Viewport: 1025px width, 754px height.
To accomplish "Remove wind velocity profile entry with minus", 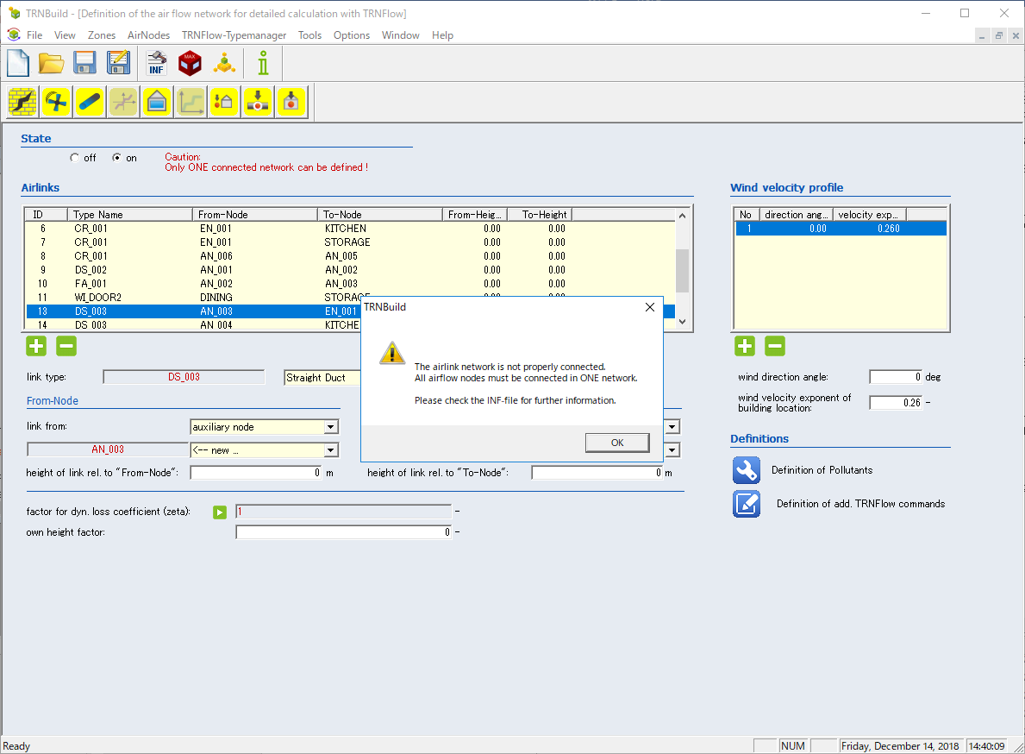I will [775, 346].
